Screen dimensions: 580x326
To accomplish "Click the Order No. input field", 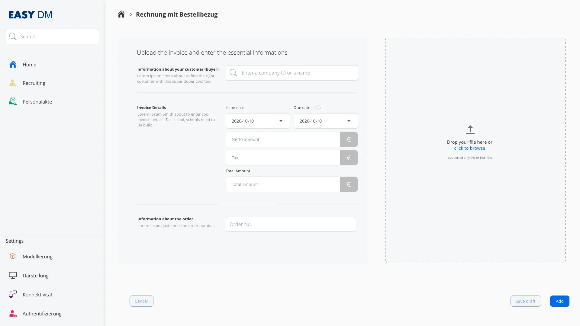I will pyautogui.click(x=291, y=224).
